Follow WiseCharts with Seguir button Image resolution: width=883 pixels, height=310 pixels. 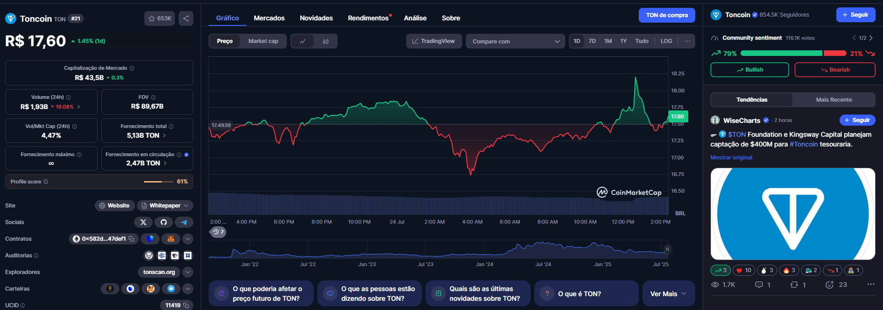click(x=858, y=120)
